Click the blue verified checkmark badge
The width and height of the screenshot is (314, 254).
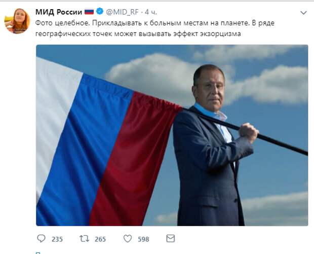100,12
